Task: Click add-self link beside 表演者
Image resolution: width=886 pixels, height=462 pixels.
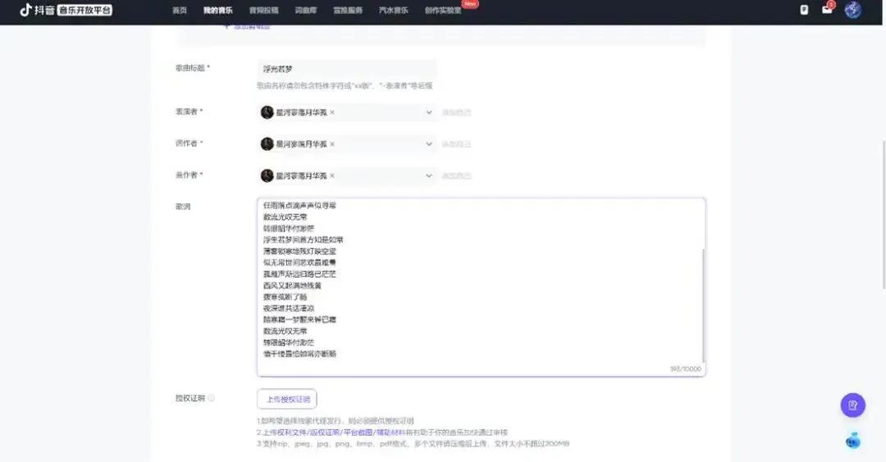Action: (x=457, y=112)
